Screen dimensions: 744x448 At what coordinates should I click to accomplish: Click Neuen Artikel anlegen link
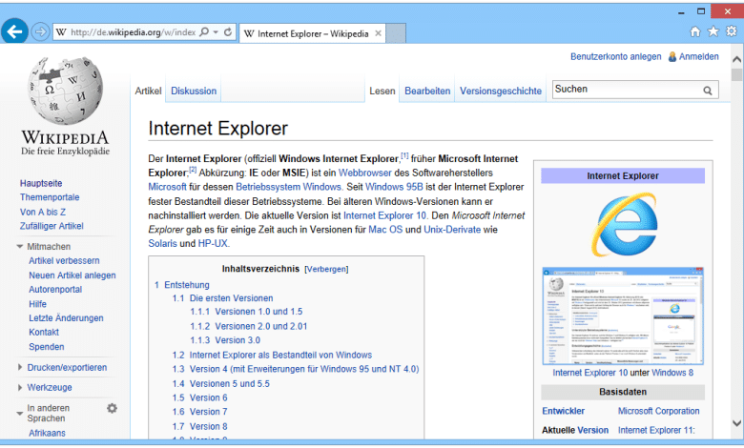72,275
